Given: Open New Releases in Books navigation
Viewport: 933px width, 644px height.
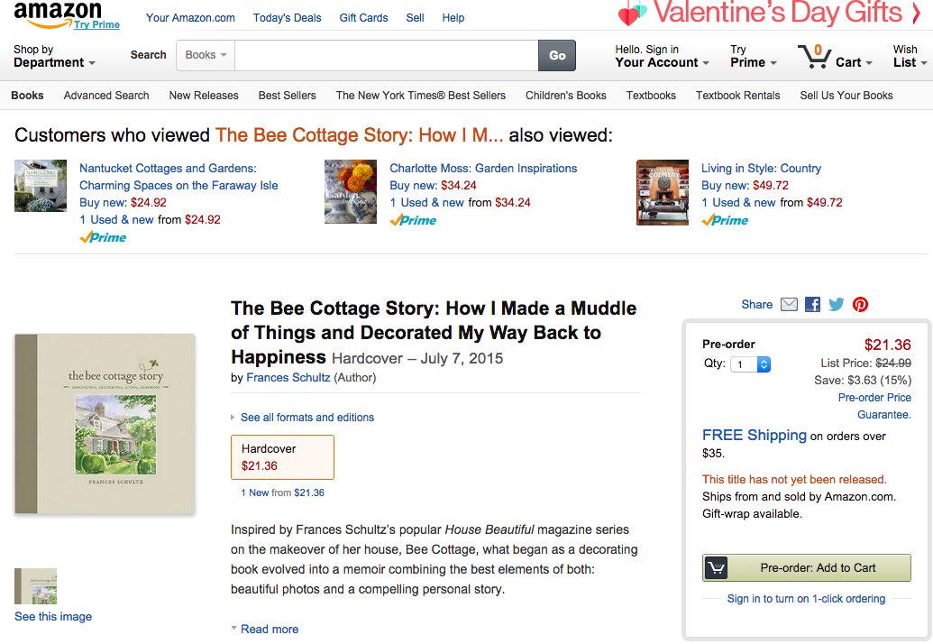Looking at the screenshot, I should (x=204, y=96).
